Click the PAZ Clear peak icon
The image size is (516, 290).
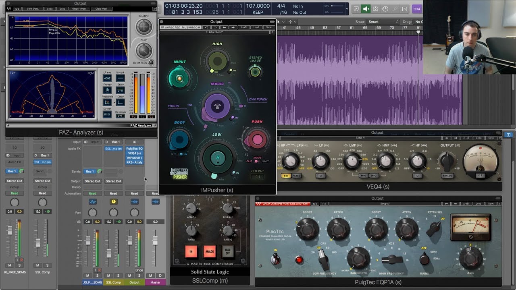pos(120,102)
